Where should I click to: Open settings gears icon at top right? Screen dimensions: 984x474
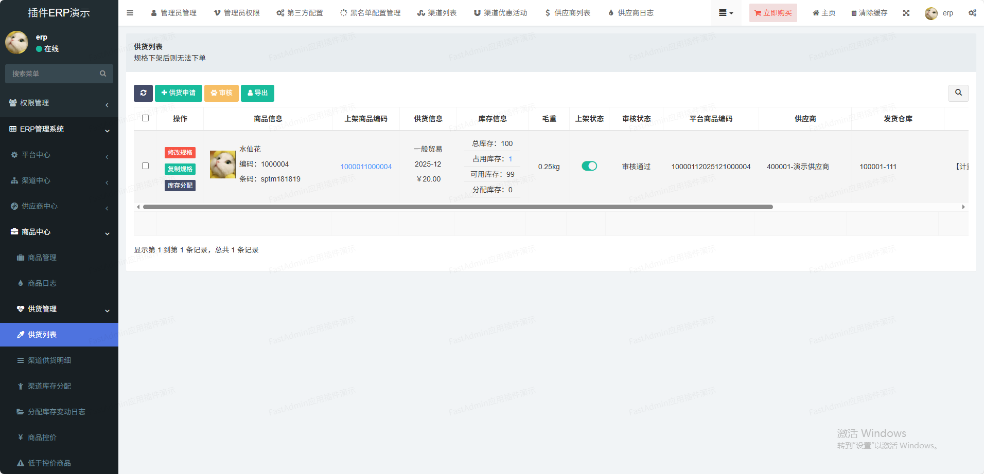(x=972, y=13)
